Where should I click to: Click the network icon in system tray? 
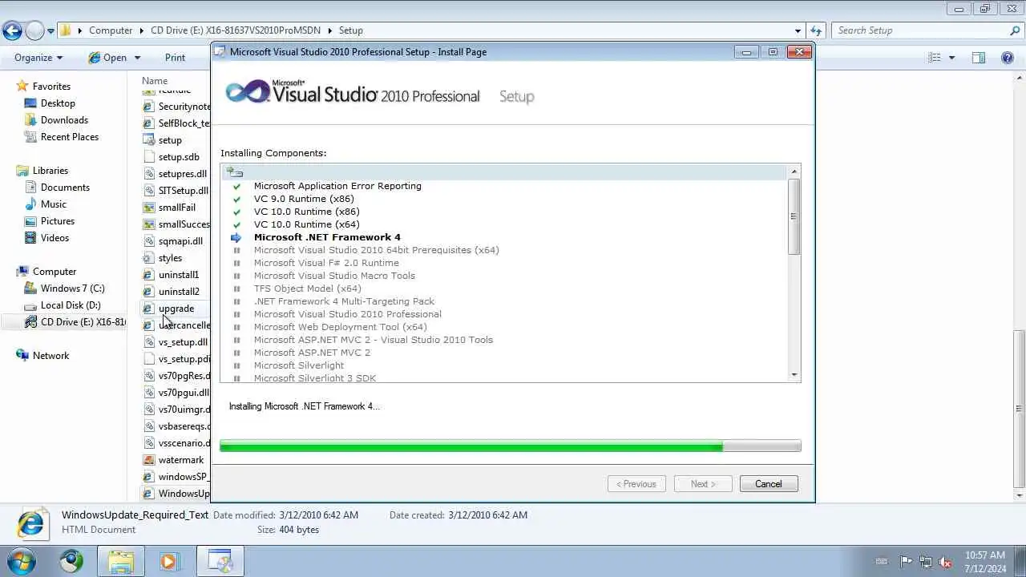click(x=926, y=562)
